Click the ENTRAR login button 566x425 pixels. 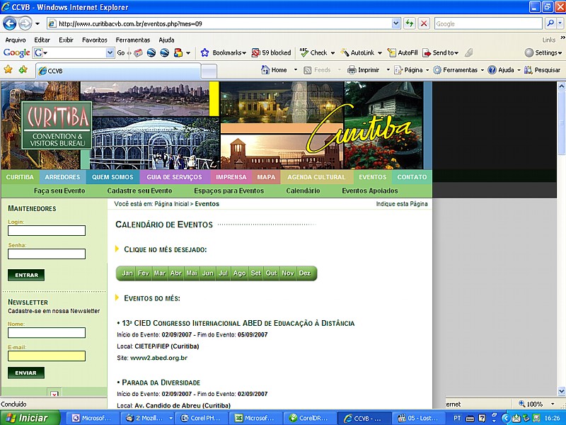point(26,275)
